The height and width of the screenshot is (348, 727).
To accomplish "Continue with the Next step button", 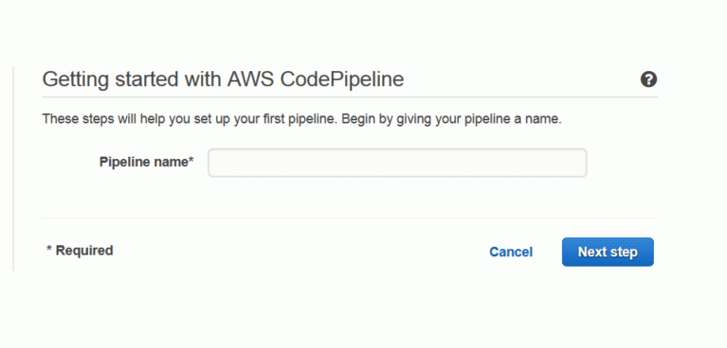I will pyautogui.click(x=608, y=252).
